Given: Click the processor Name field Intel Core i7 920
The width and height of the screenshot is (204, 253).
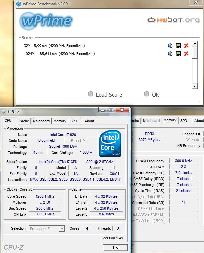Looking at the screenshot, I should 63,135.
